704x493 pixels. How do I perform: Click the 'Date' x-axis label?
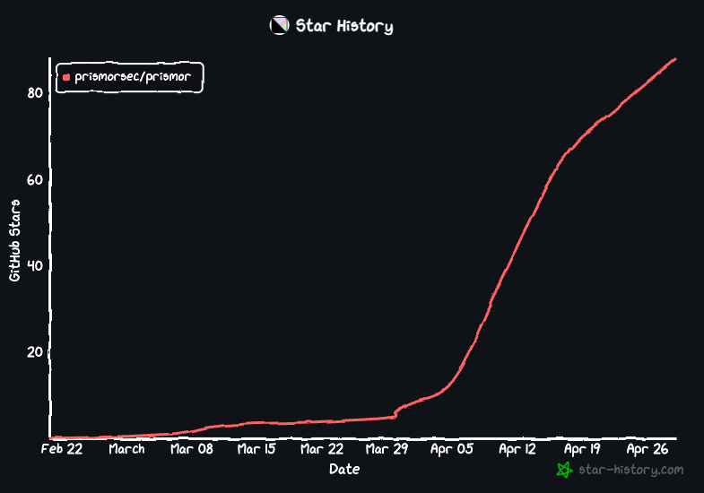point(344,469)
